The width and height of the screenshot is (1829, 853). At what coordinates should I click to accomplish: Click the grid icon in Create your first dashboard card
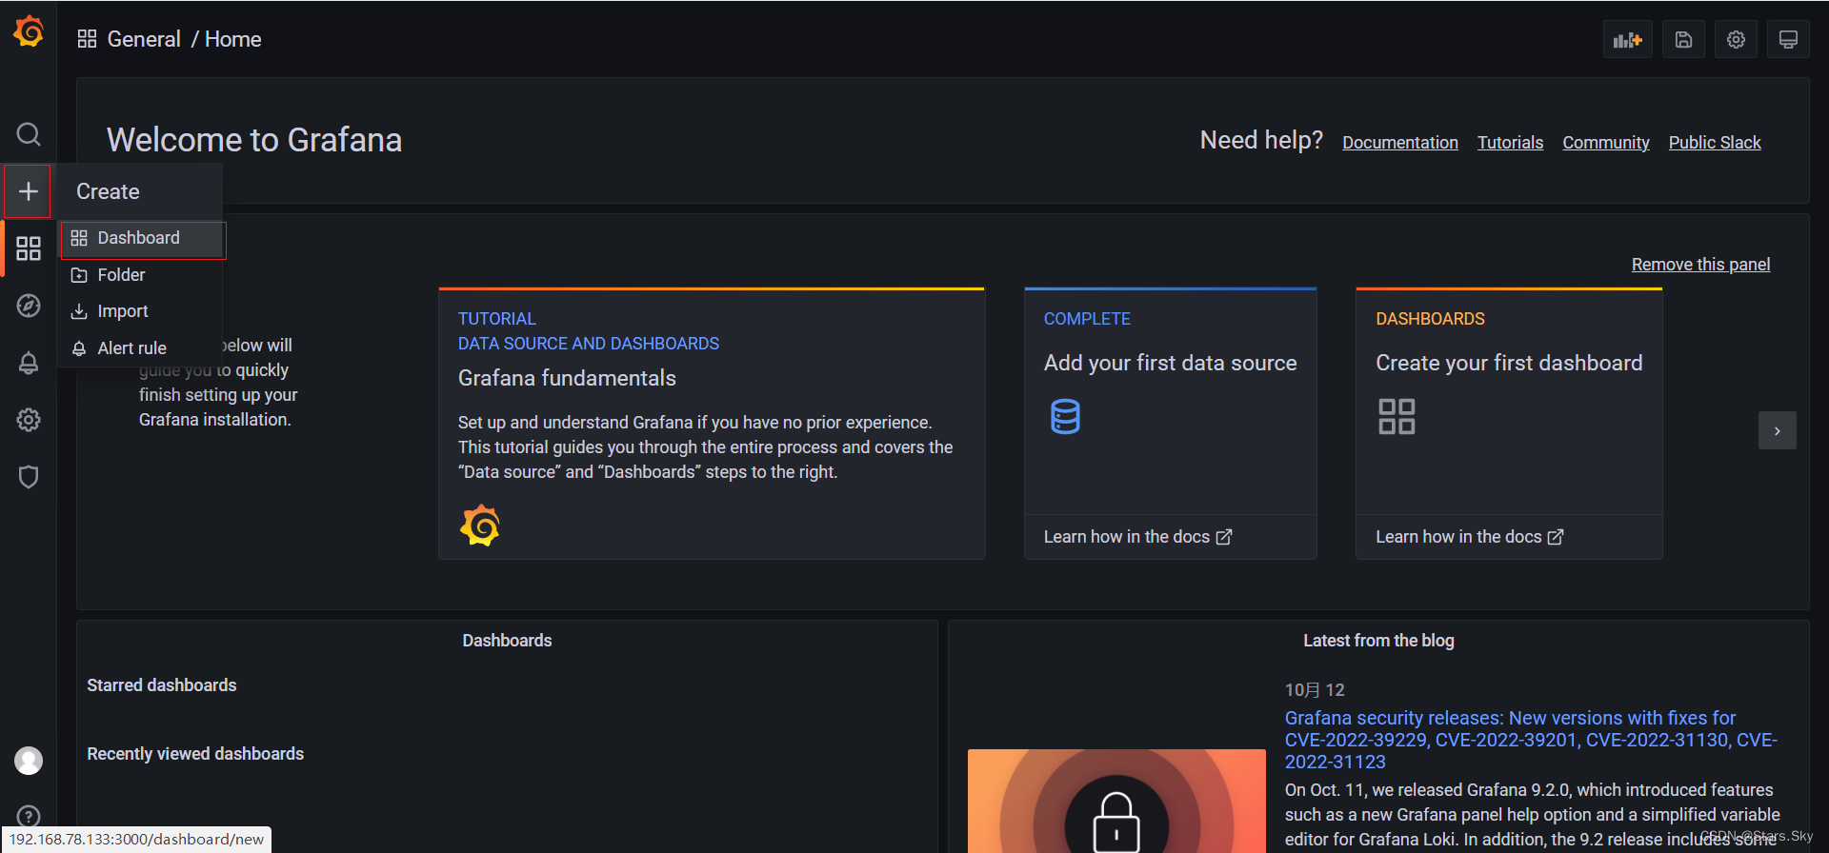(x=1397, y=417)
